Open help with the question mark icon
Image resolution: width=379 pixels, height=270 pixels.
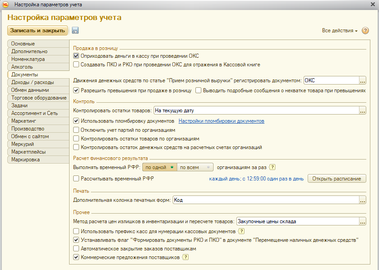[x=365, y=30]
